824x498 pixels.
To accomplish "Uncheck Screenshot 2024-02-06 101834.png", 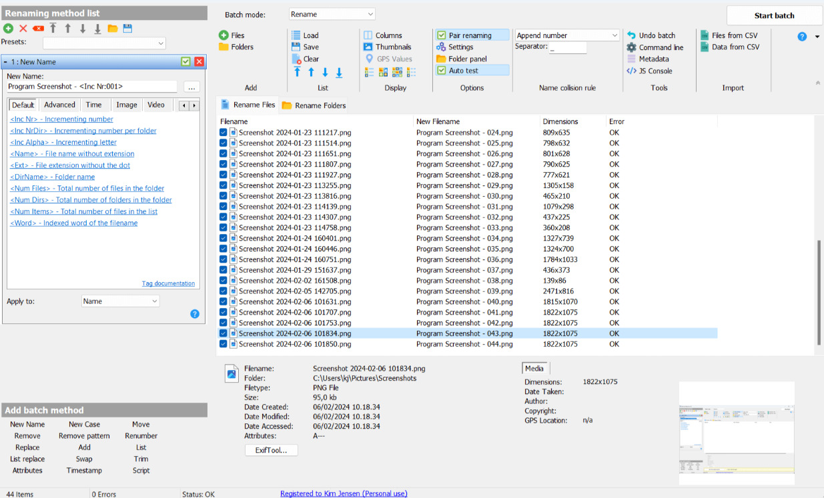I will click(224, 333).
